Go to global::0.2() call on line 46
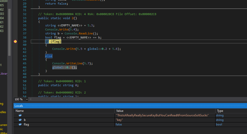This screenshot has width=247, height=134. pyautogui.click(x=64, y=67)
